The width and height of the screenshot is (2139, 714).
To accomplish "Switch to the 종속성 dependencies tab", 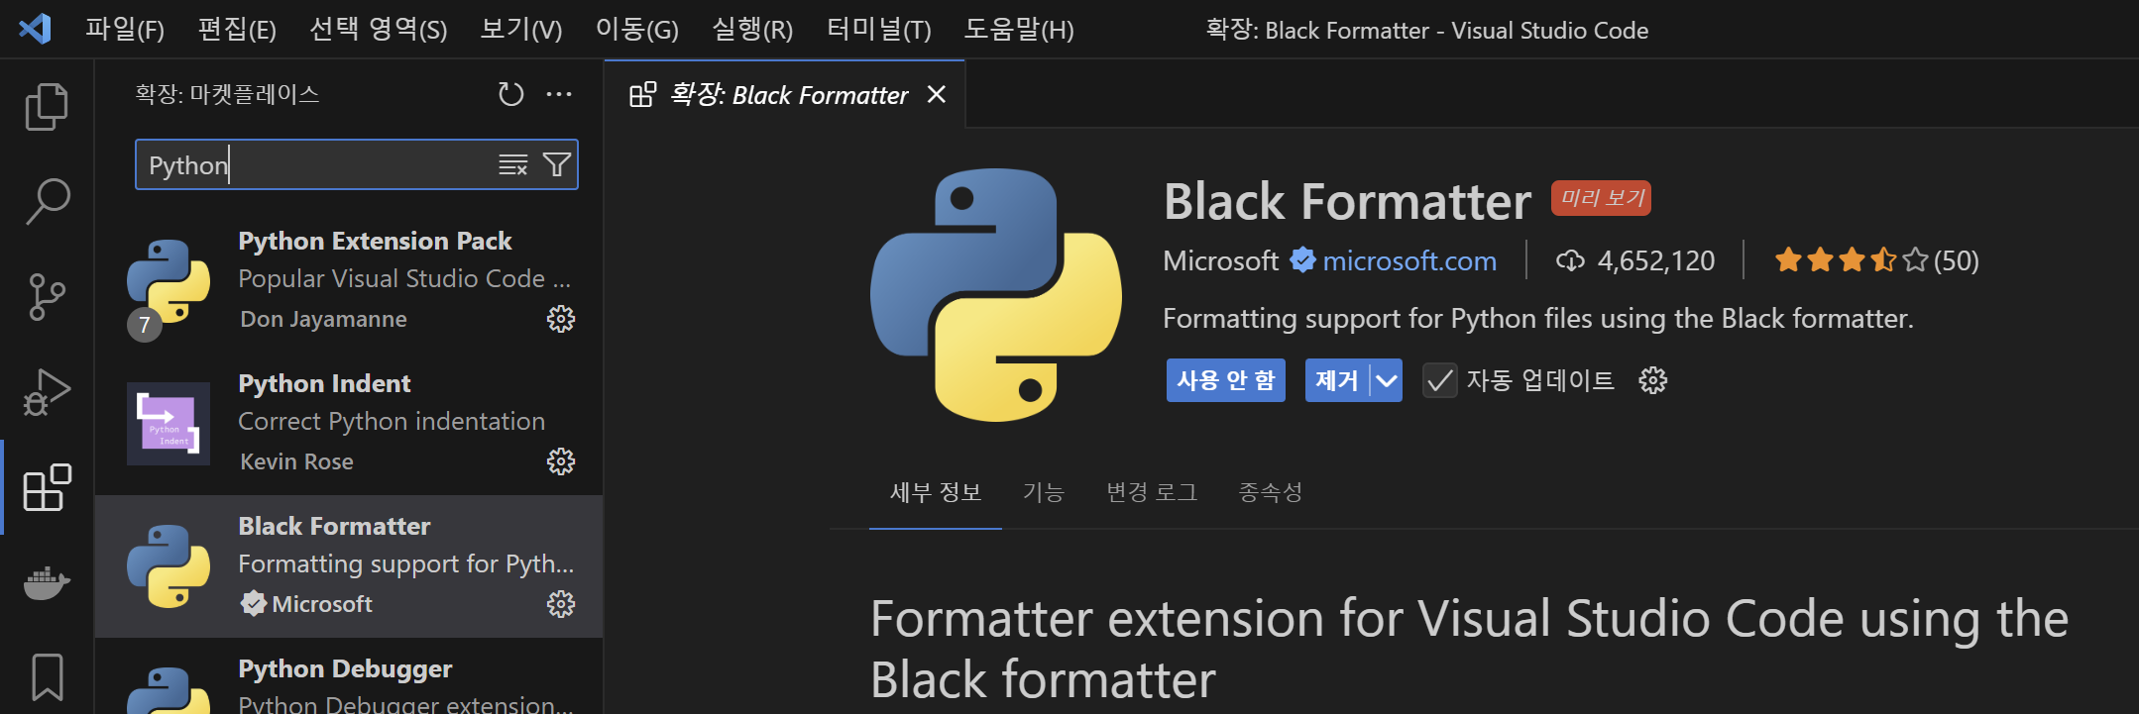I will [x=1270, y=492].
